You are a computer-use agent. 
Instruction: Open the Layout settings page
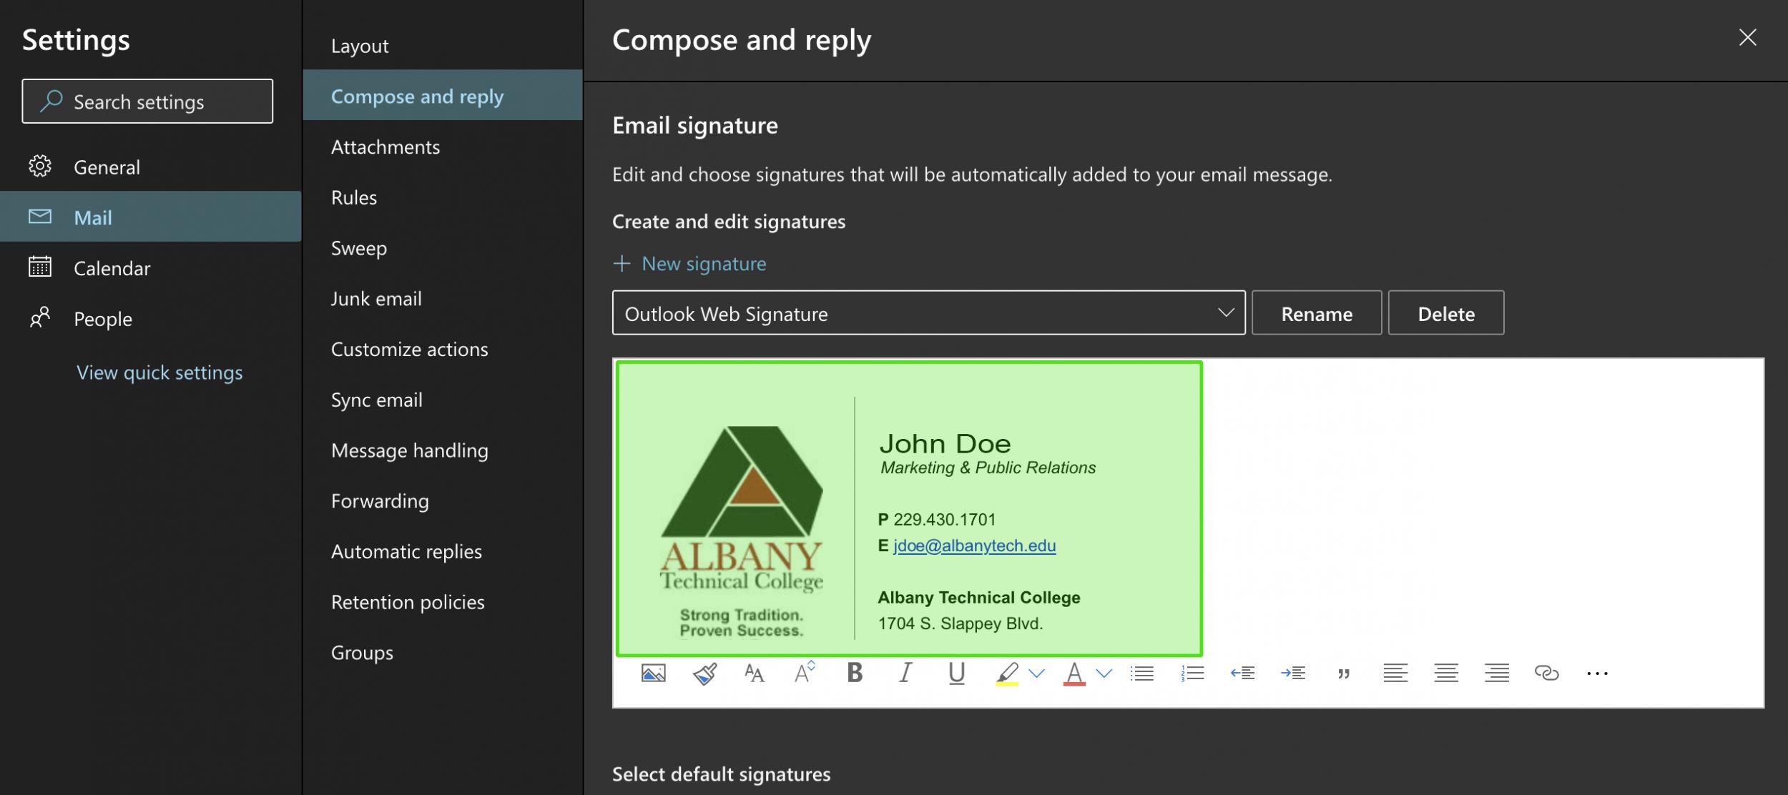pos(443,46)
